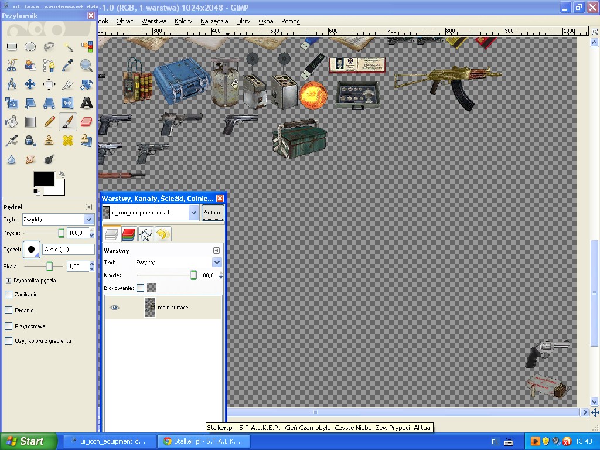Open the Pędzel tool options panel menu
The image size is (600, 450).
(x=89, y=207)
